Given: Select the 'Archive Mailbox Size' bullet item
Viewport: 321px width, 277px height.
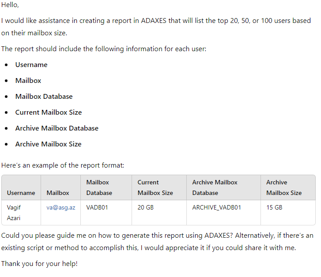Looking at the screenshot, I should pos(48,144).
